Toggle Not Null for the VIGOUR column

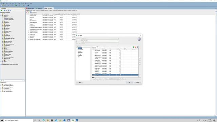(120, 59)
